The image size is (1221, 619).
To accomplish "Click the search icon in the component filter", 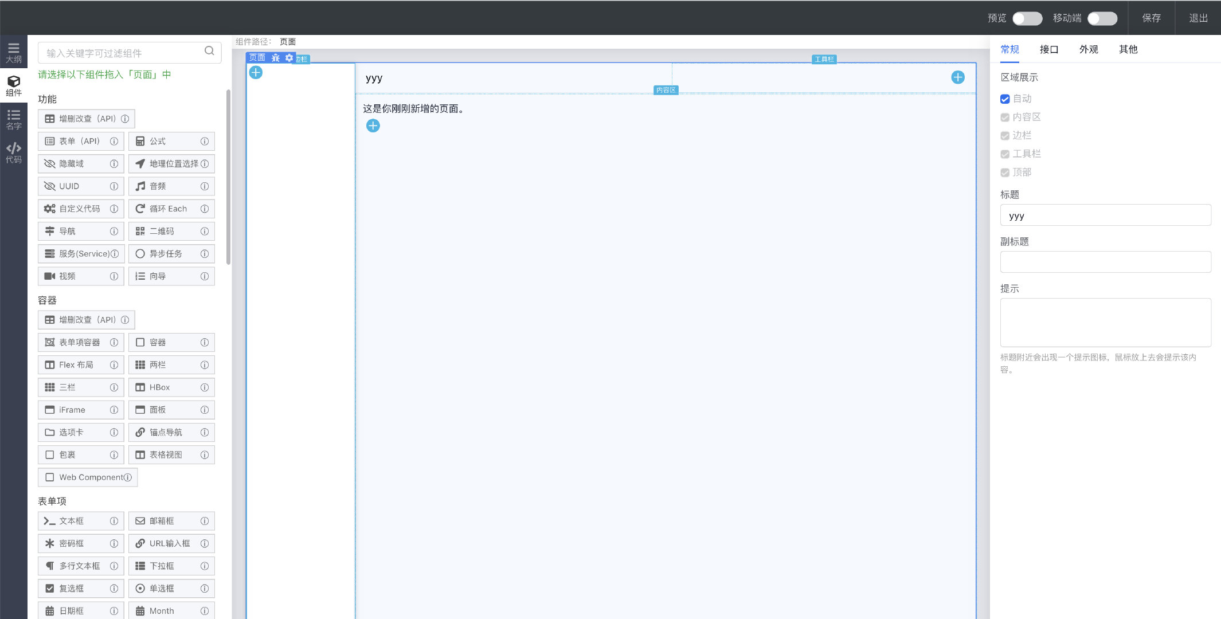I will click(x=209, y=51).
